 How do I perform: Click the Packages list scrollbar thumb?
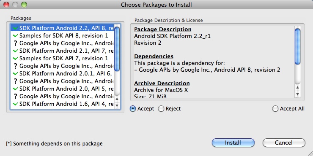[x=117, y=49]
